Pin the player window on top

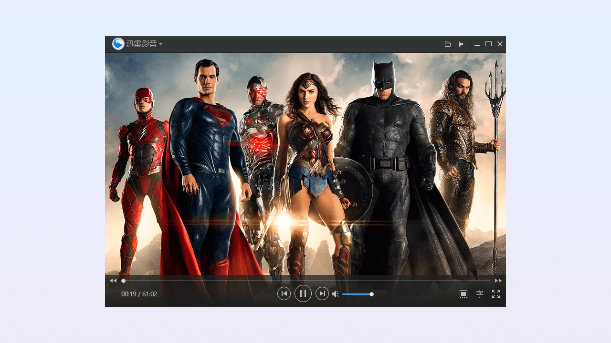coord(460,44)
